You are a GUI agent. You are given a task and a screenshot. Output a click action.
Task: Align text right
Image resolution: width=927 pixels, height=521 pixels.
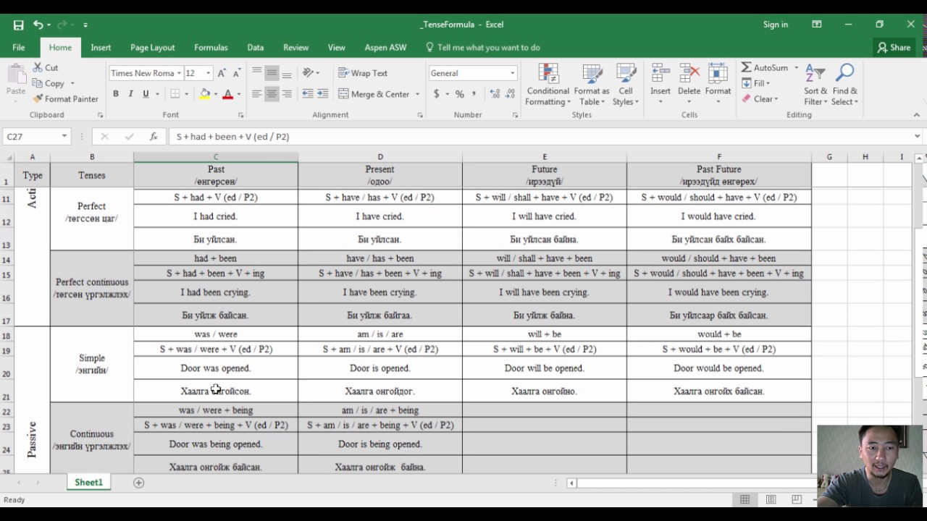click(287, 94)
